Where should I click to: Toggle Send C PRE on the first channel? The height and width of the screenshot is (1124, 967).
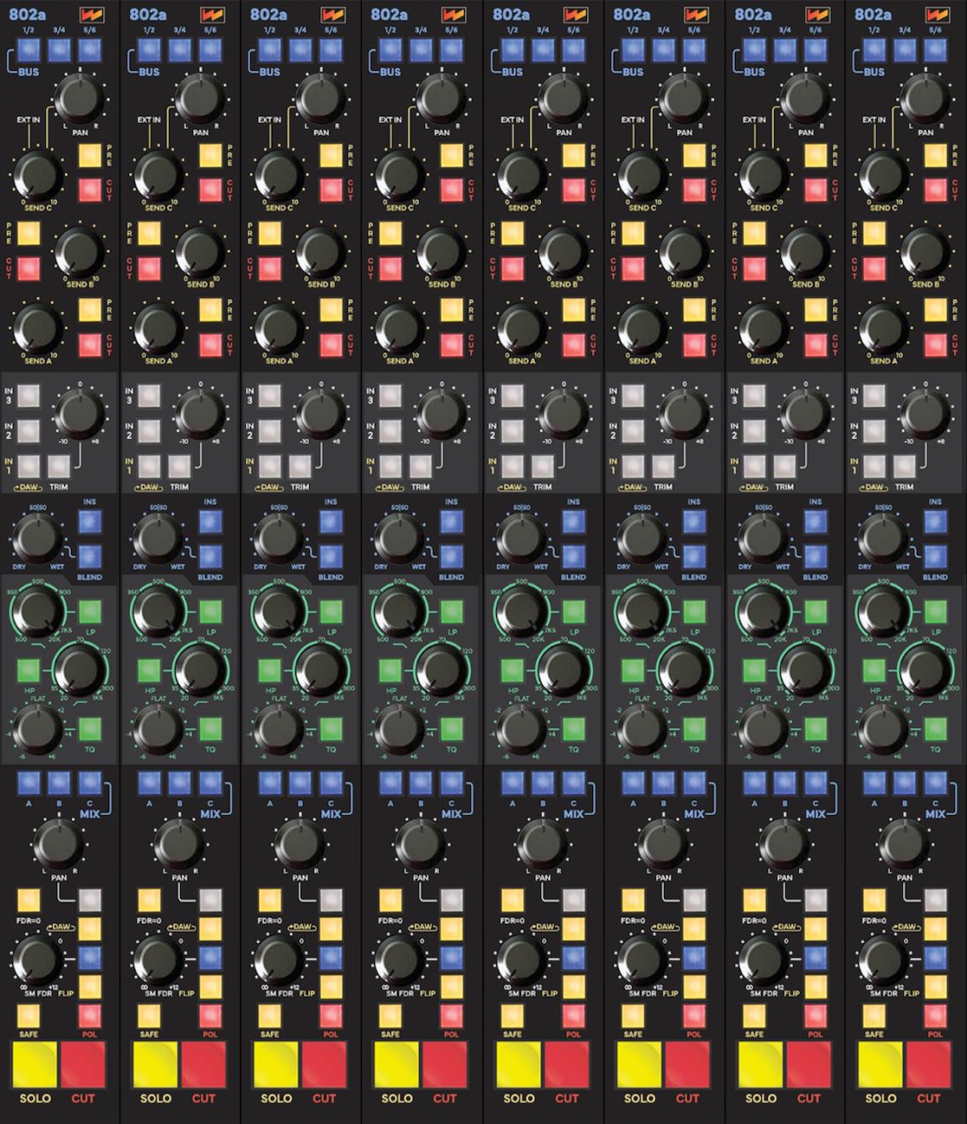tap(90, 156)
